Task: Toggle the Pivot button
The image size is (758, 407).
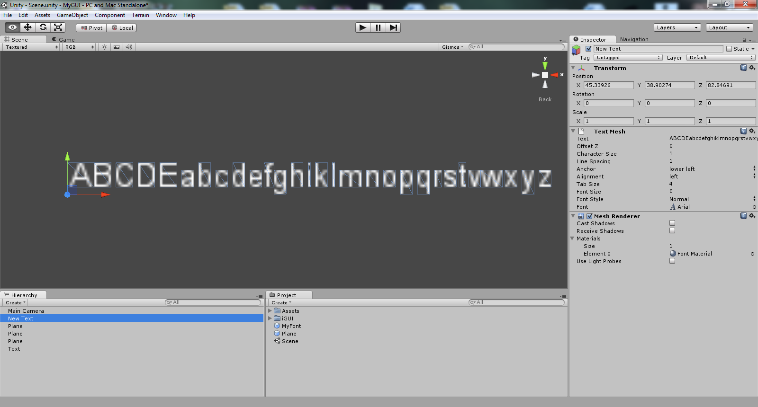Action: point(91,28)
